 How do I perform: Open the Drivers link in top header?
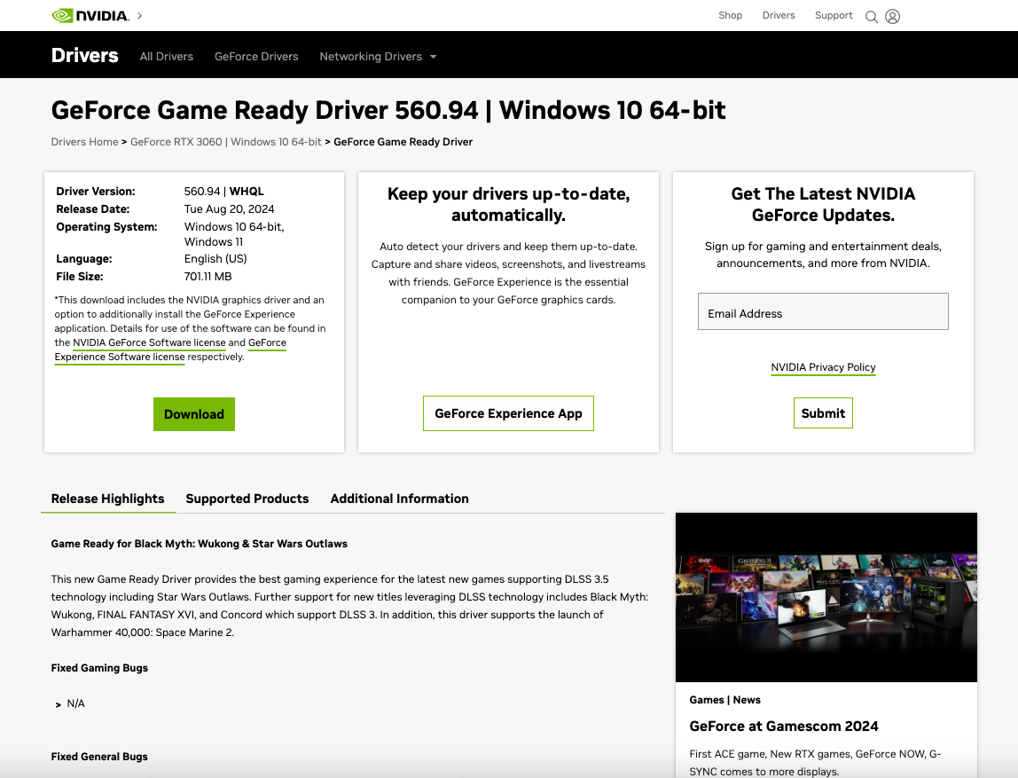[779, 16]
